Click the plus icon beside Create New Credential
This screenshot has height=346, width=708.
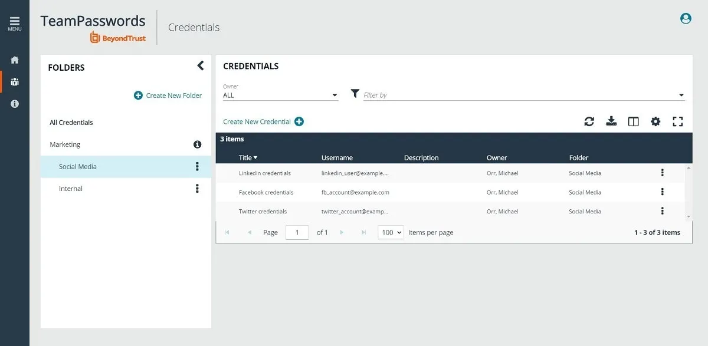[x=299, y=121]
